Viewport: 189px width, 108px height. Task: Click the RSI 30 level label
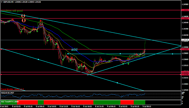[182, 97]
